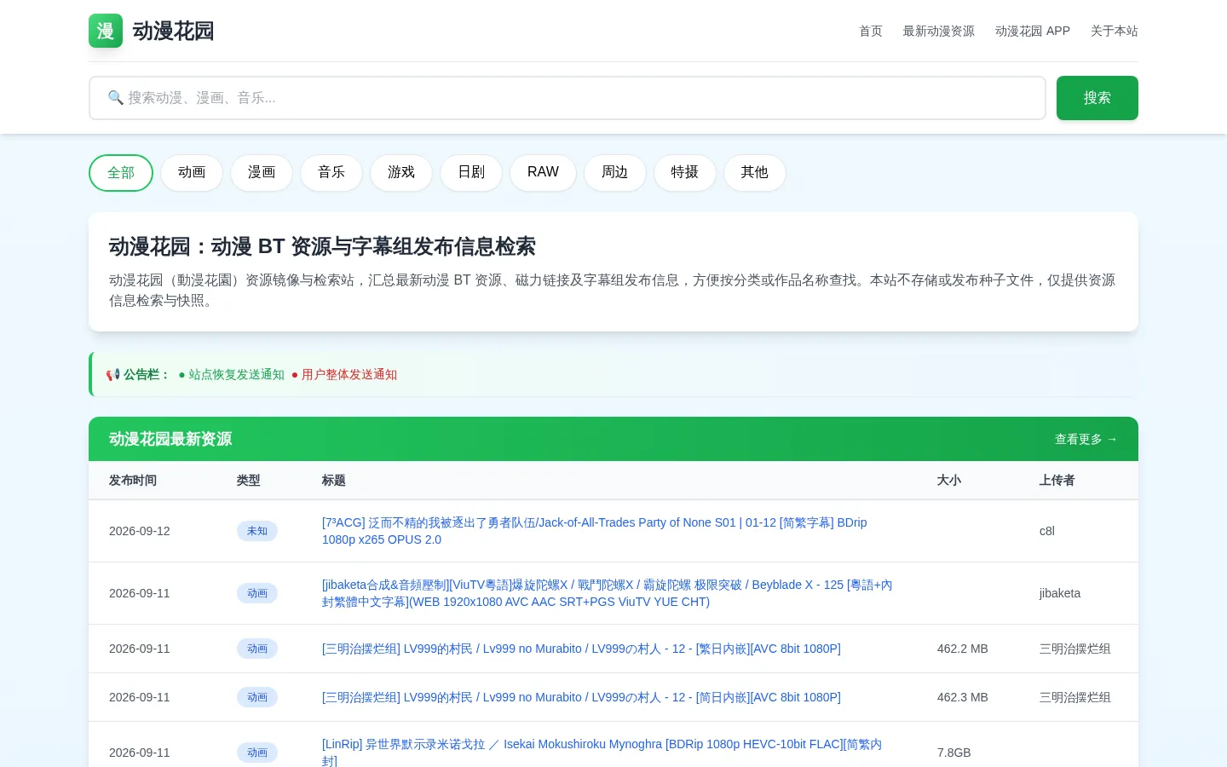
Task: Open 最新动漫资源 navigation link
Action: click(939, 31)
